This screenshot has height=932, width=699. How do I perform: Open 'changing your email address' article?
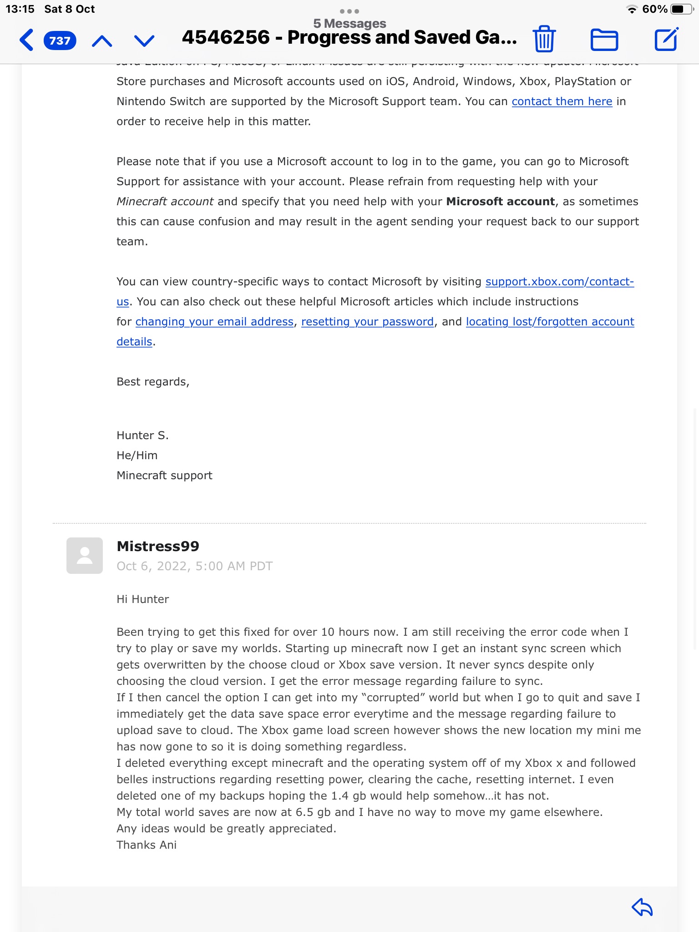[x=214, y=322]
